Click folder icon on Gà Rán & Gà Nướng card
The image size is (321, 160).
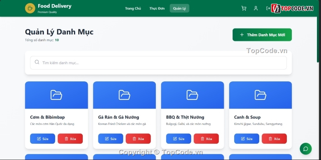(x=124, y=95)
